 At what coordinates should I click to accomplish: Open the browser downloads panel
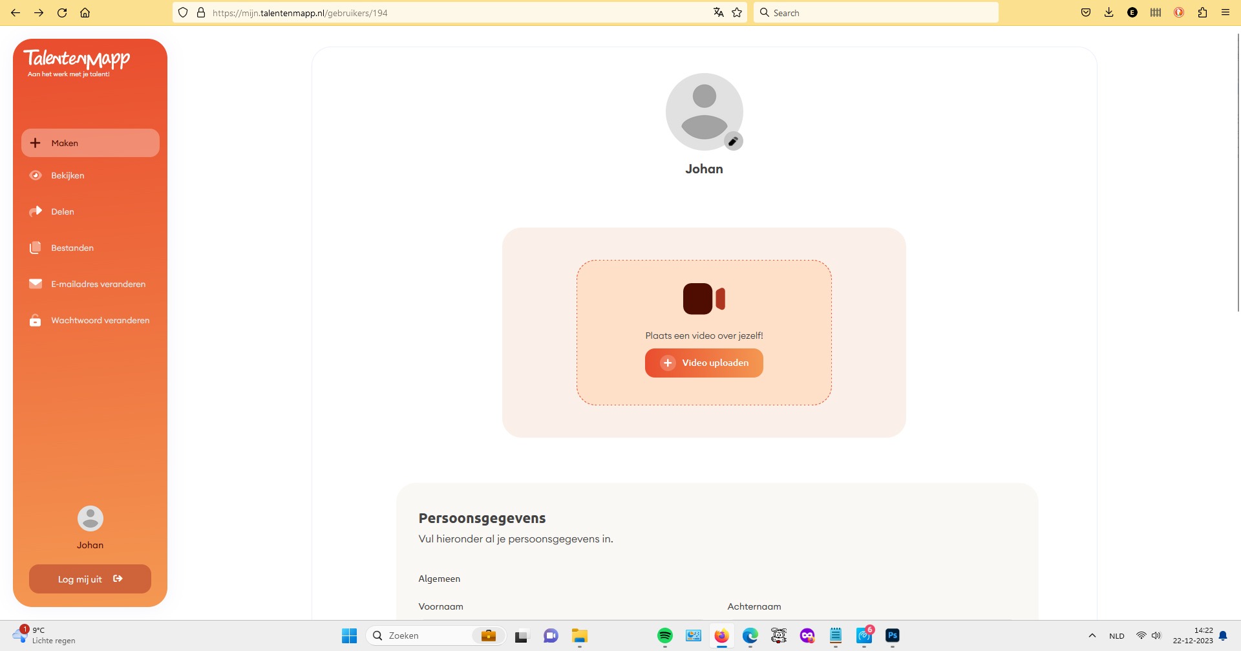(1109, 12)
